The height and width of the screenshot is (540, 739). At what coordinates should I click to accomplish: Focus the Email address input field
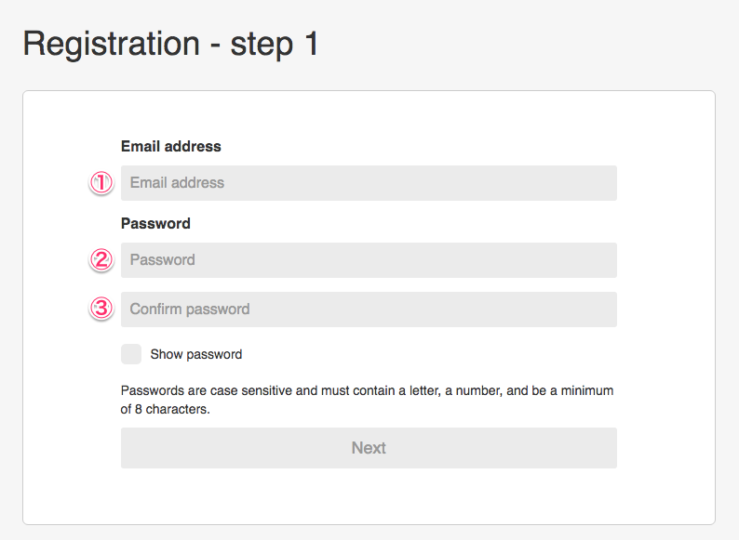click(x=369, y=183)
